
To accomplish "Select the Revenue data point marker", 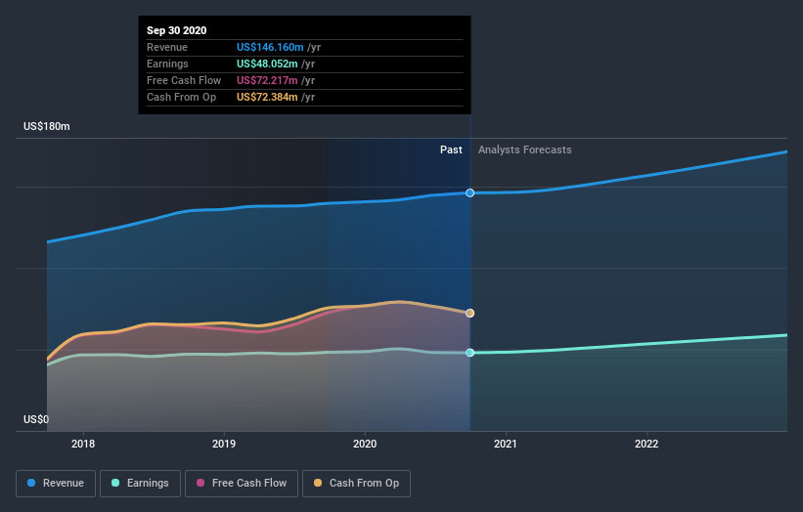I will [469, 192].
